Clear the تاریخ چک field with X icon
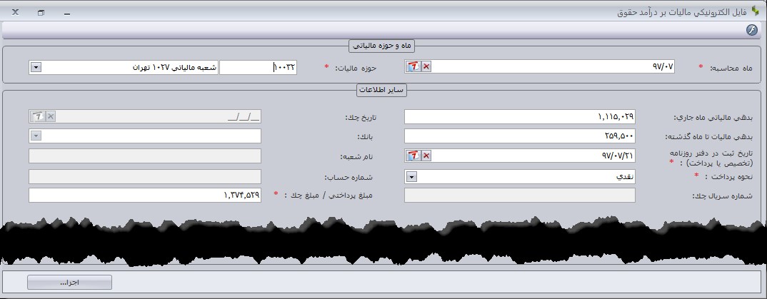 coord(51,116)
